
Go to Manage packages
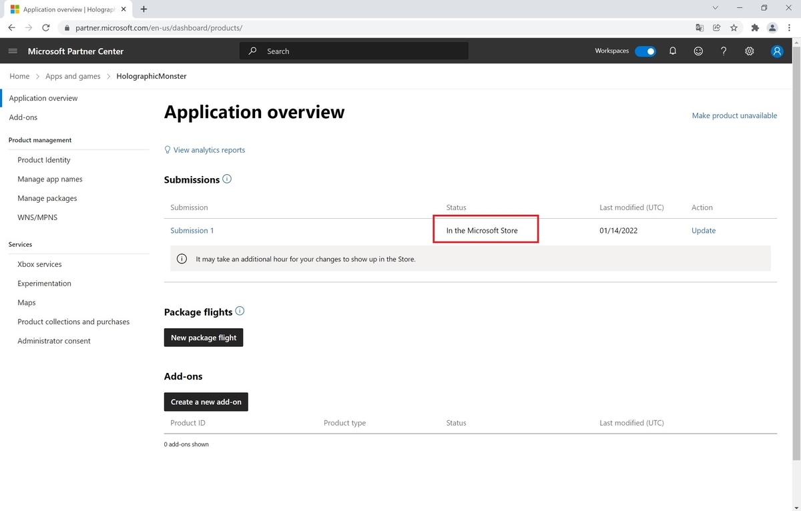47,198
